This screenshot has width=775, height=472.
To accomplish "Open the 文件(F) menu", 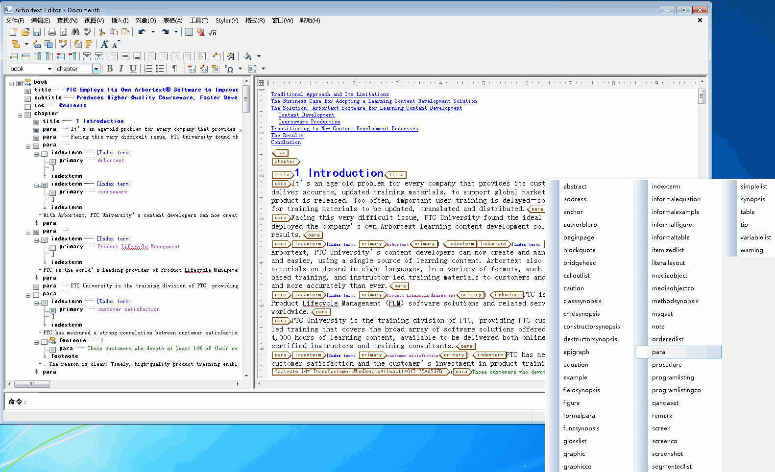I will pos(15,20).
